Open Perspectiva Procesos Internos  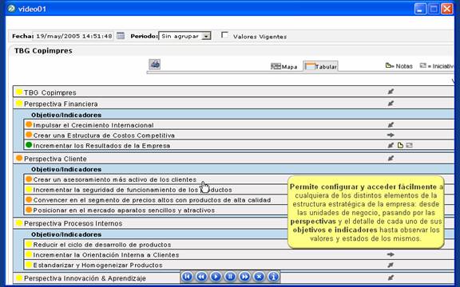(x=73, y=223)
